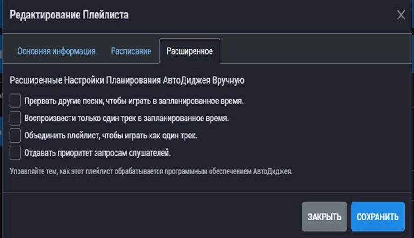Click the empty footer area left of Закрыть

pos(151,217)
